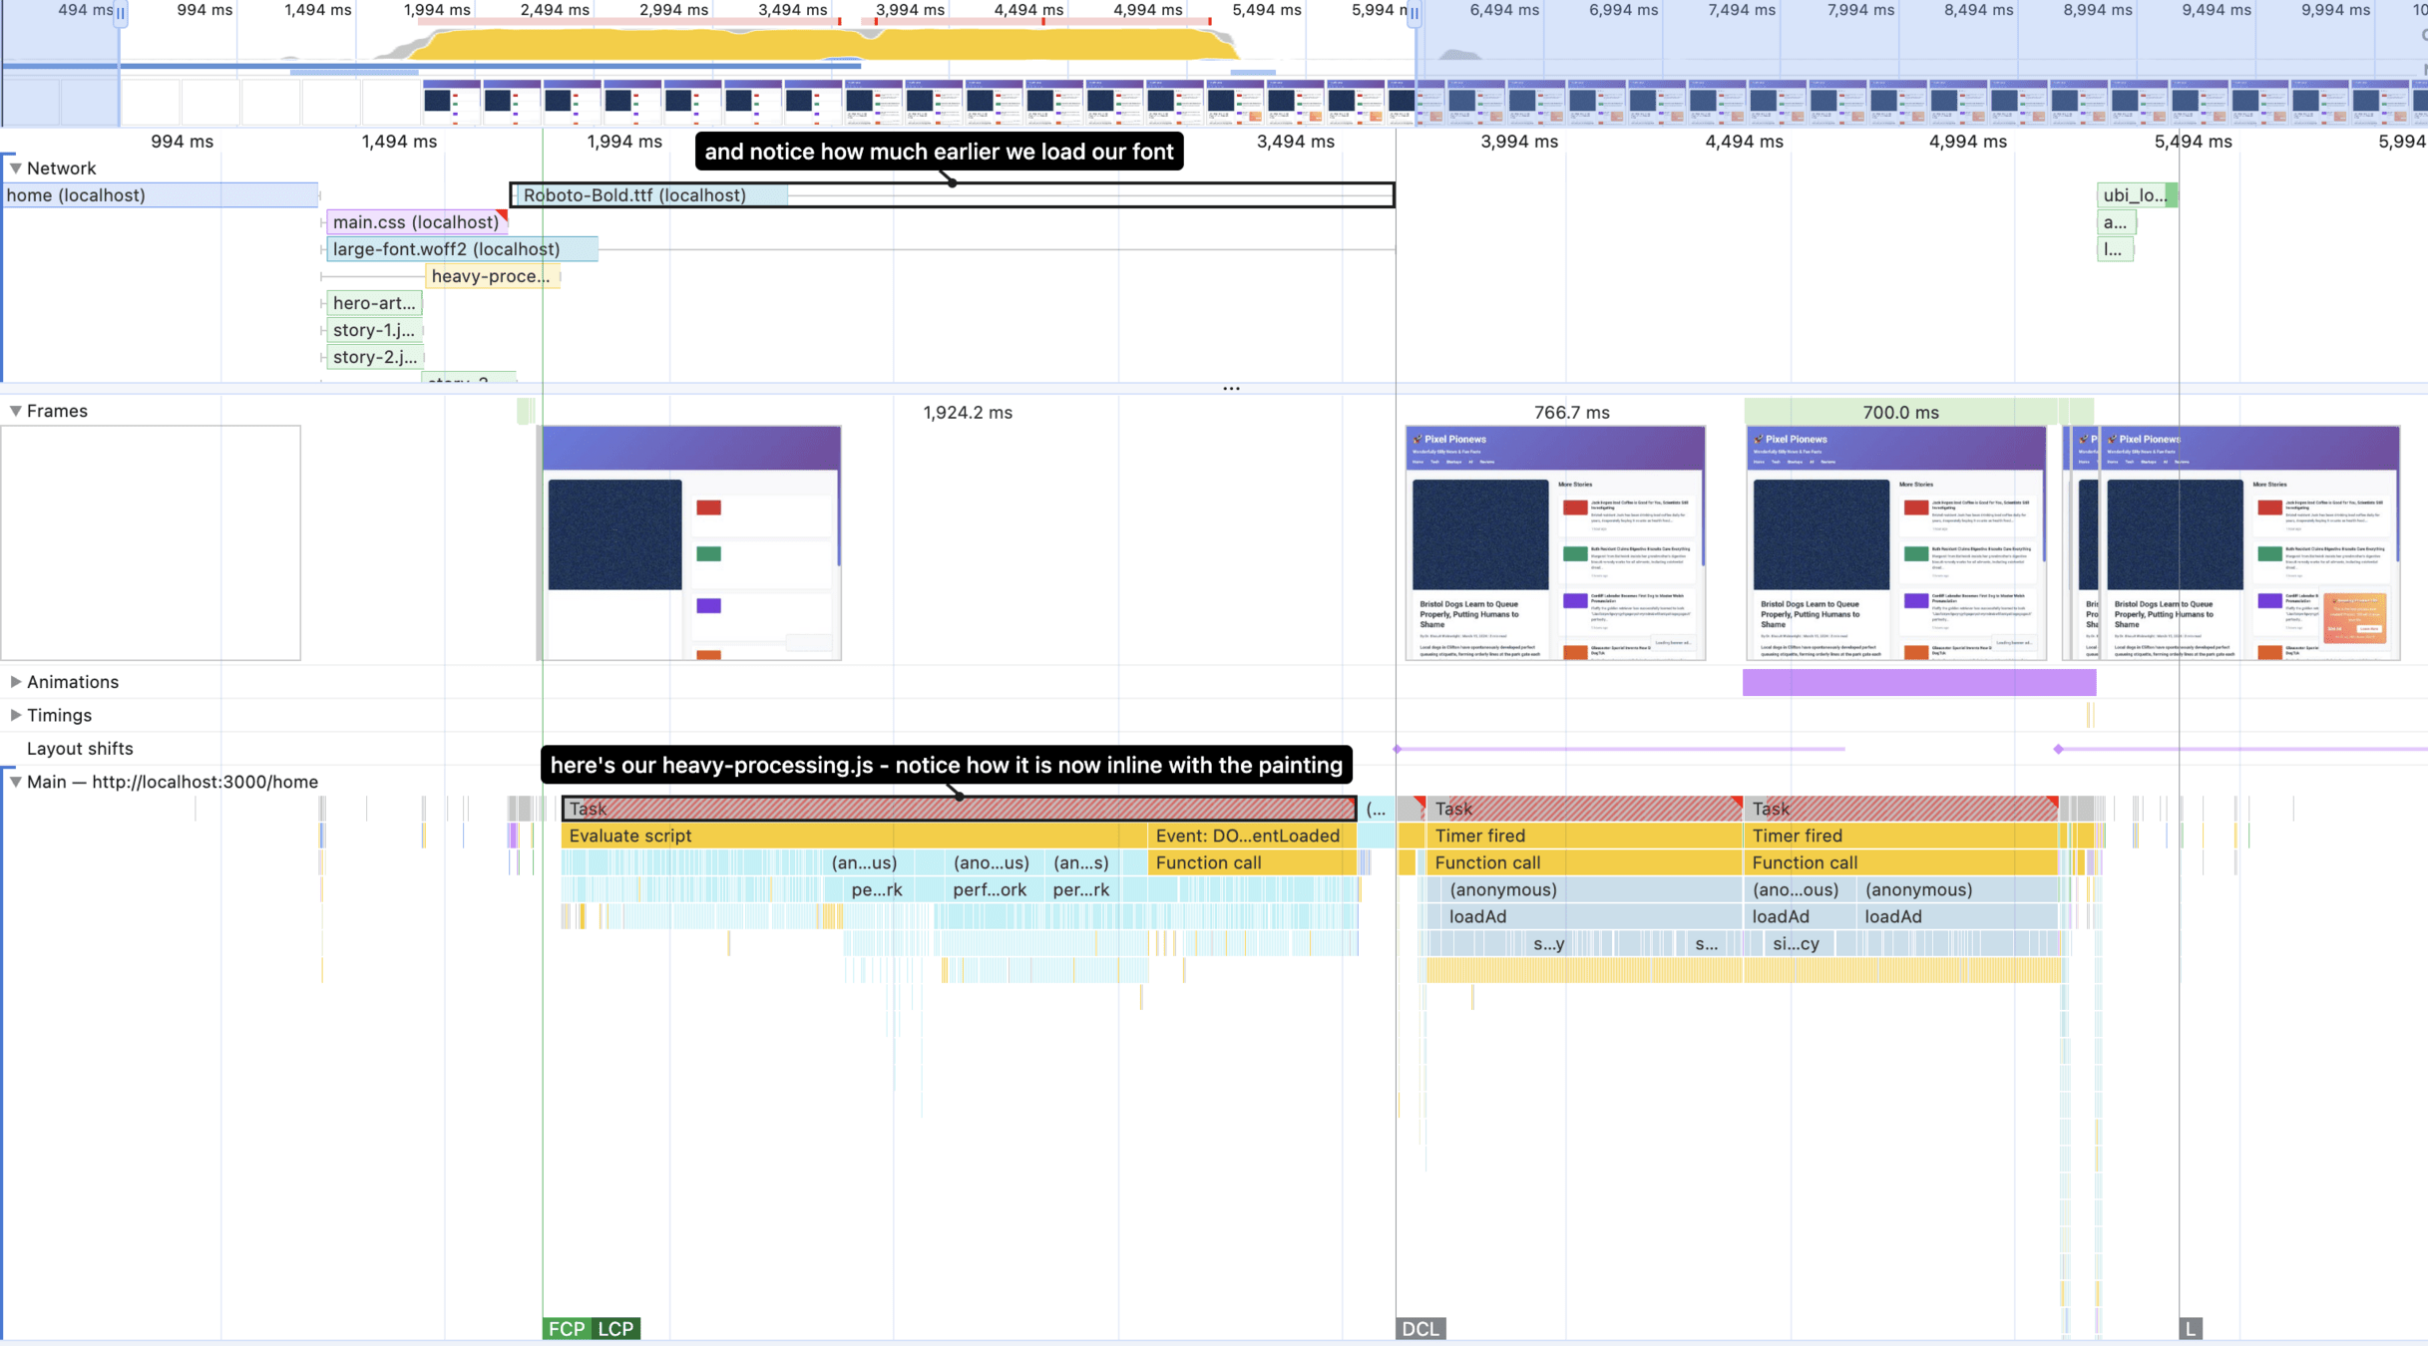
Task: Select the main.css network request
Action: (416, 222)
